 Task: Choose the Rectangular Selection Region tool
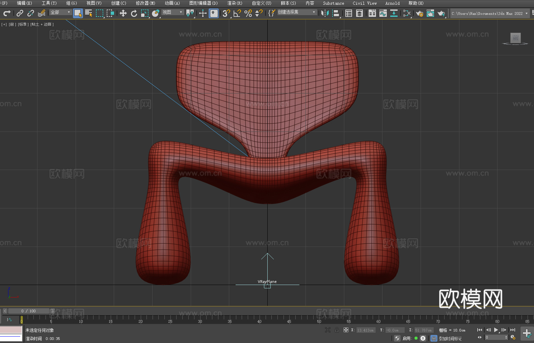pyautogui.click(x=100, y=13)
